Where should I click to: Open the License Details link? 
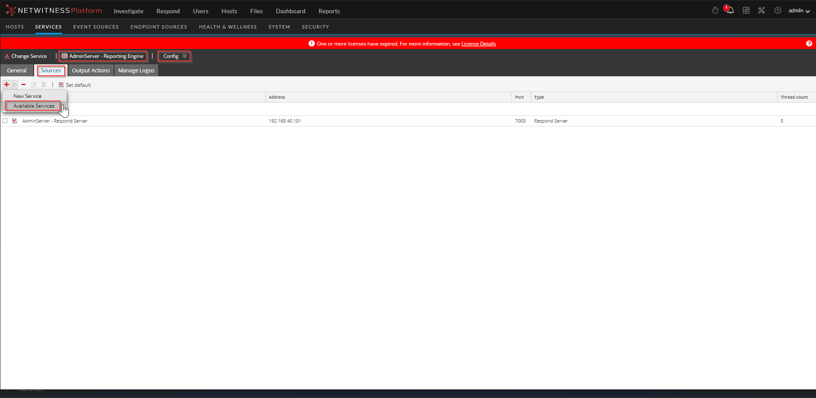tap(478, 44)
